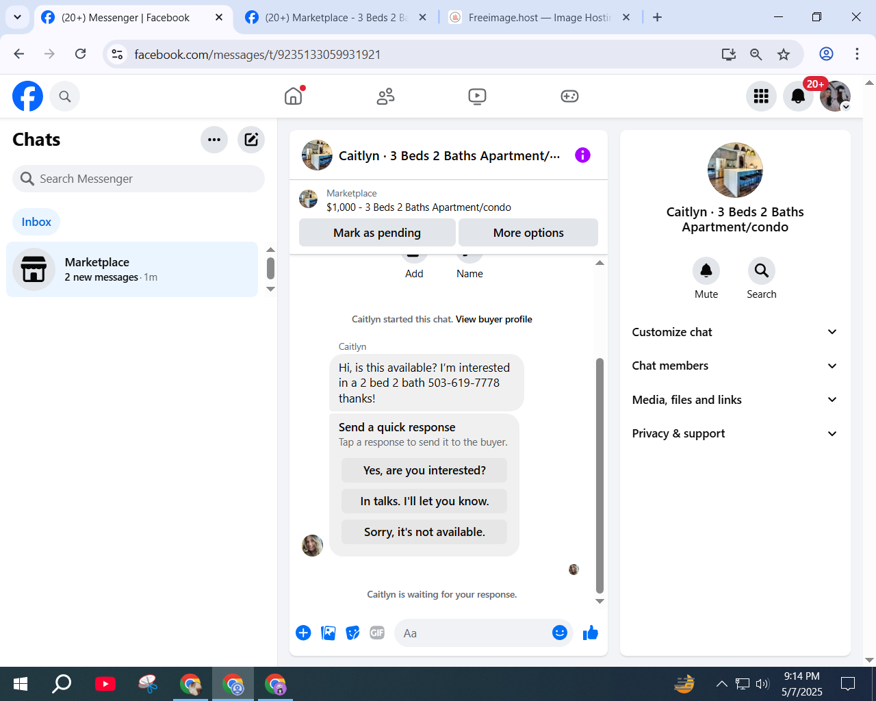Image resolution: width=876 pixels, height=701 pixels.
Task: Close the Freeimage.host tab
Action: coord(626,17)
